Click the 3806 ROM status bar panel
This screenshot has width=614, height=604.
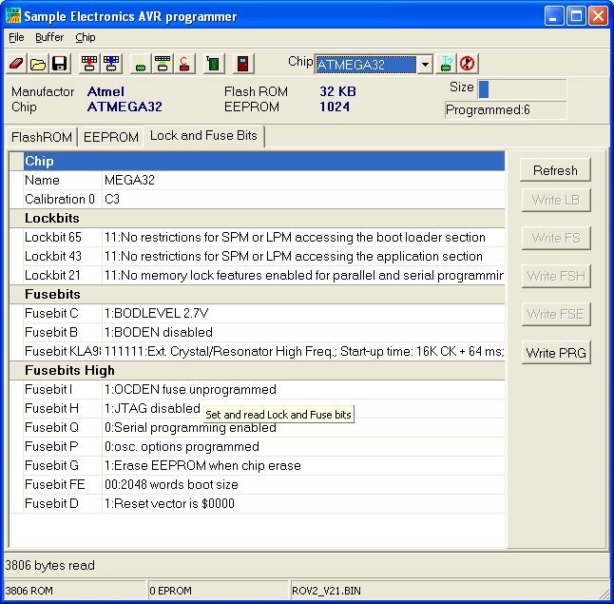[74, 591]
